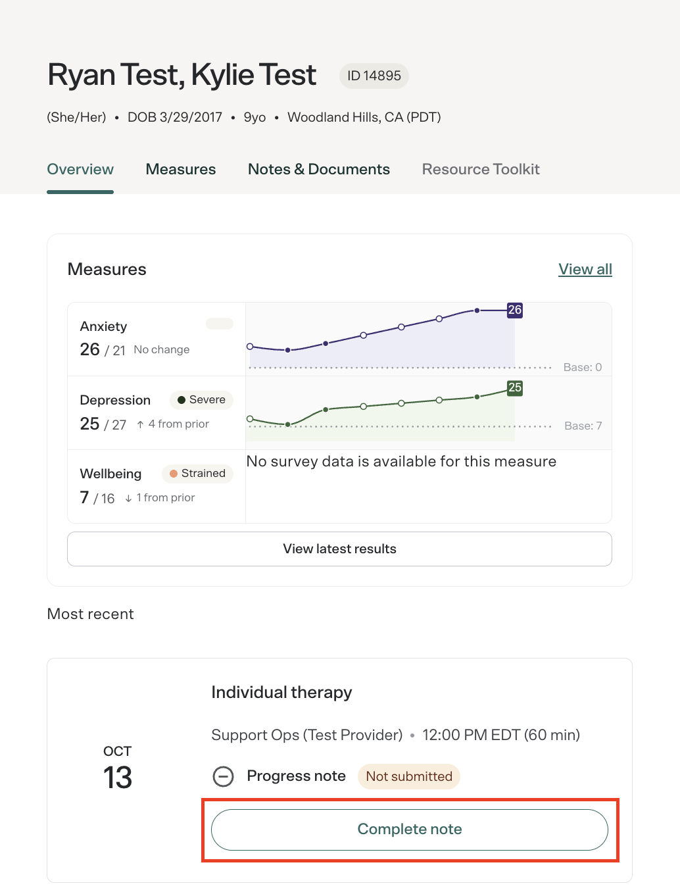The height and width of the screenshot is (896, 680).
Task: Click the Base: 0 label in anxiety chart
Action: [583, 367]
